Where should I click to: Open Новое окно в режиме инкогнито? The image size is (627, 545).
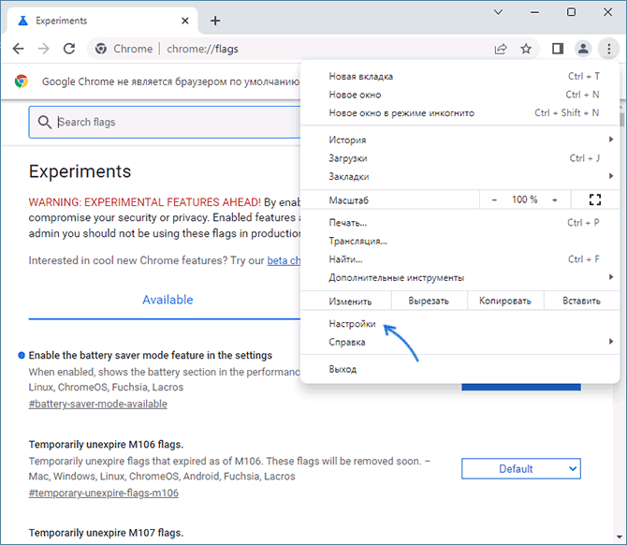(459, 113)
